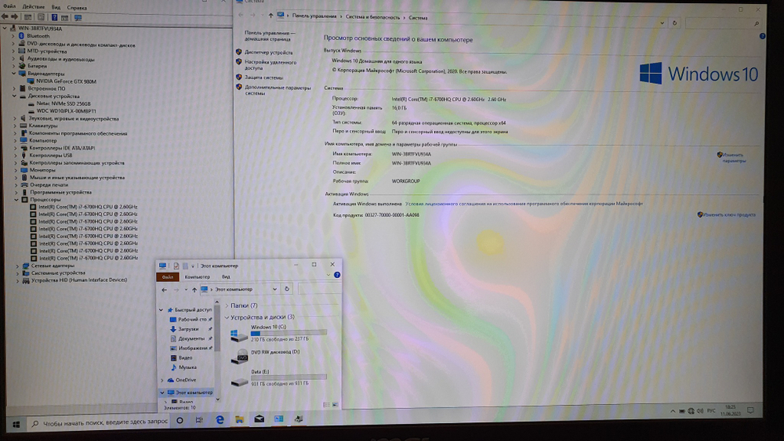784x441 pixels.
Task: Open the Microsoft license terms link
Action: point(524,204)
